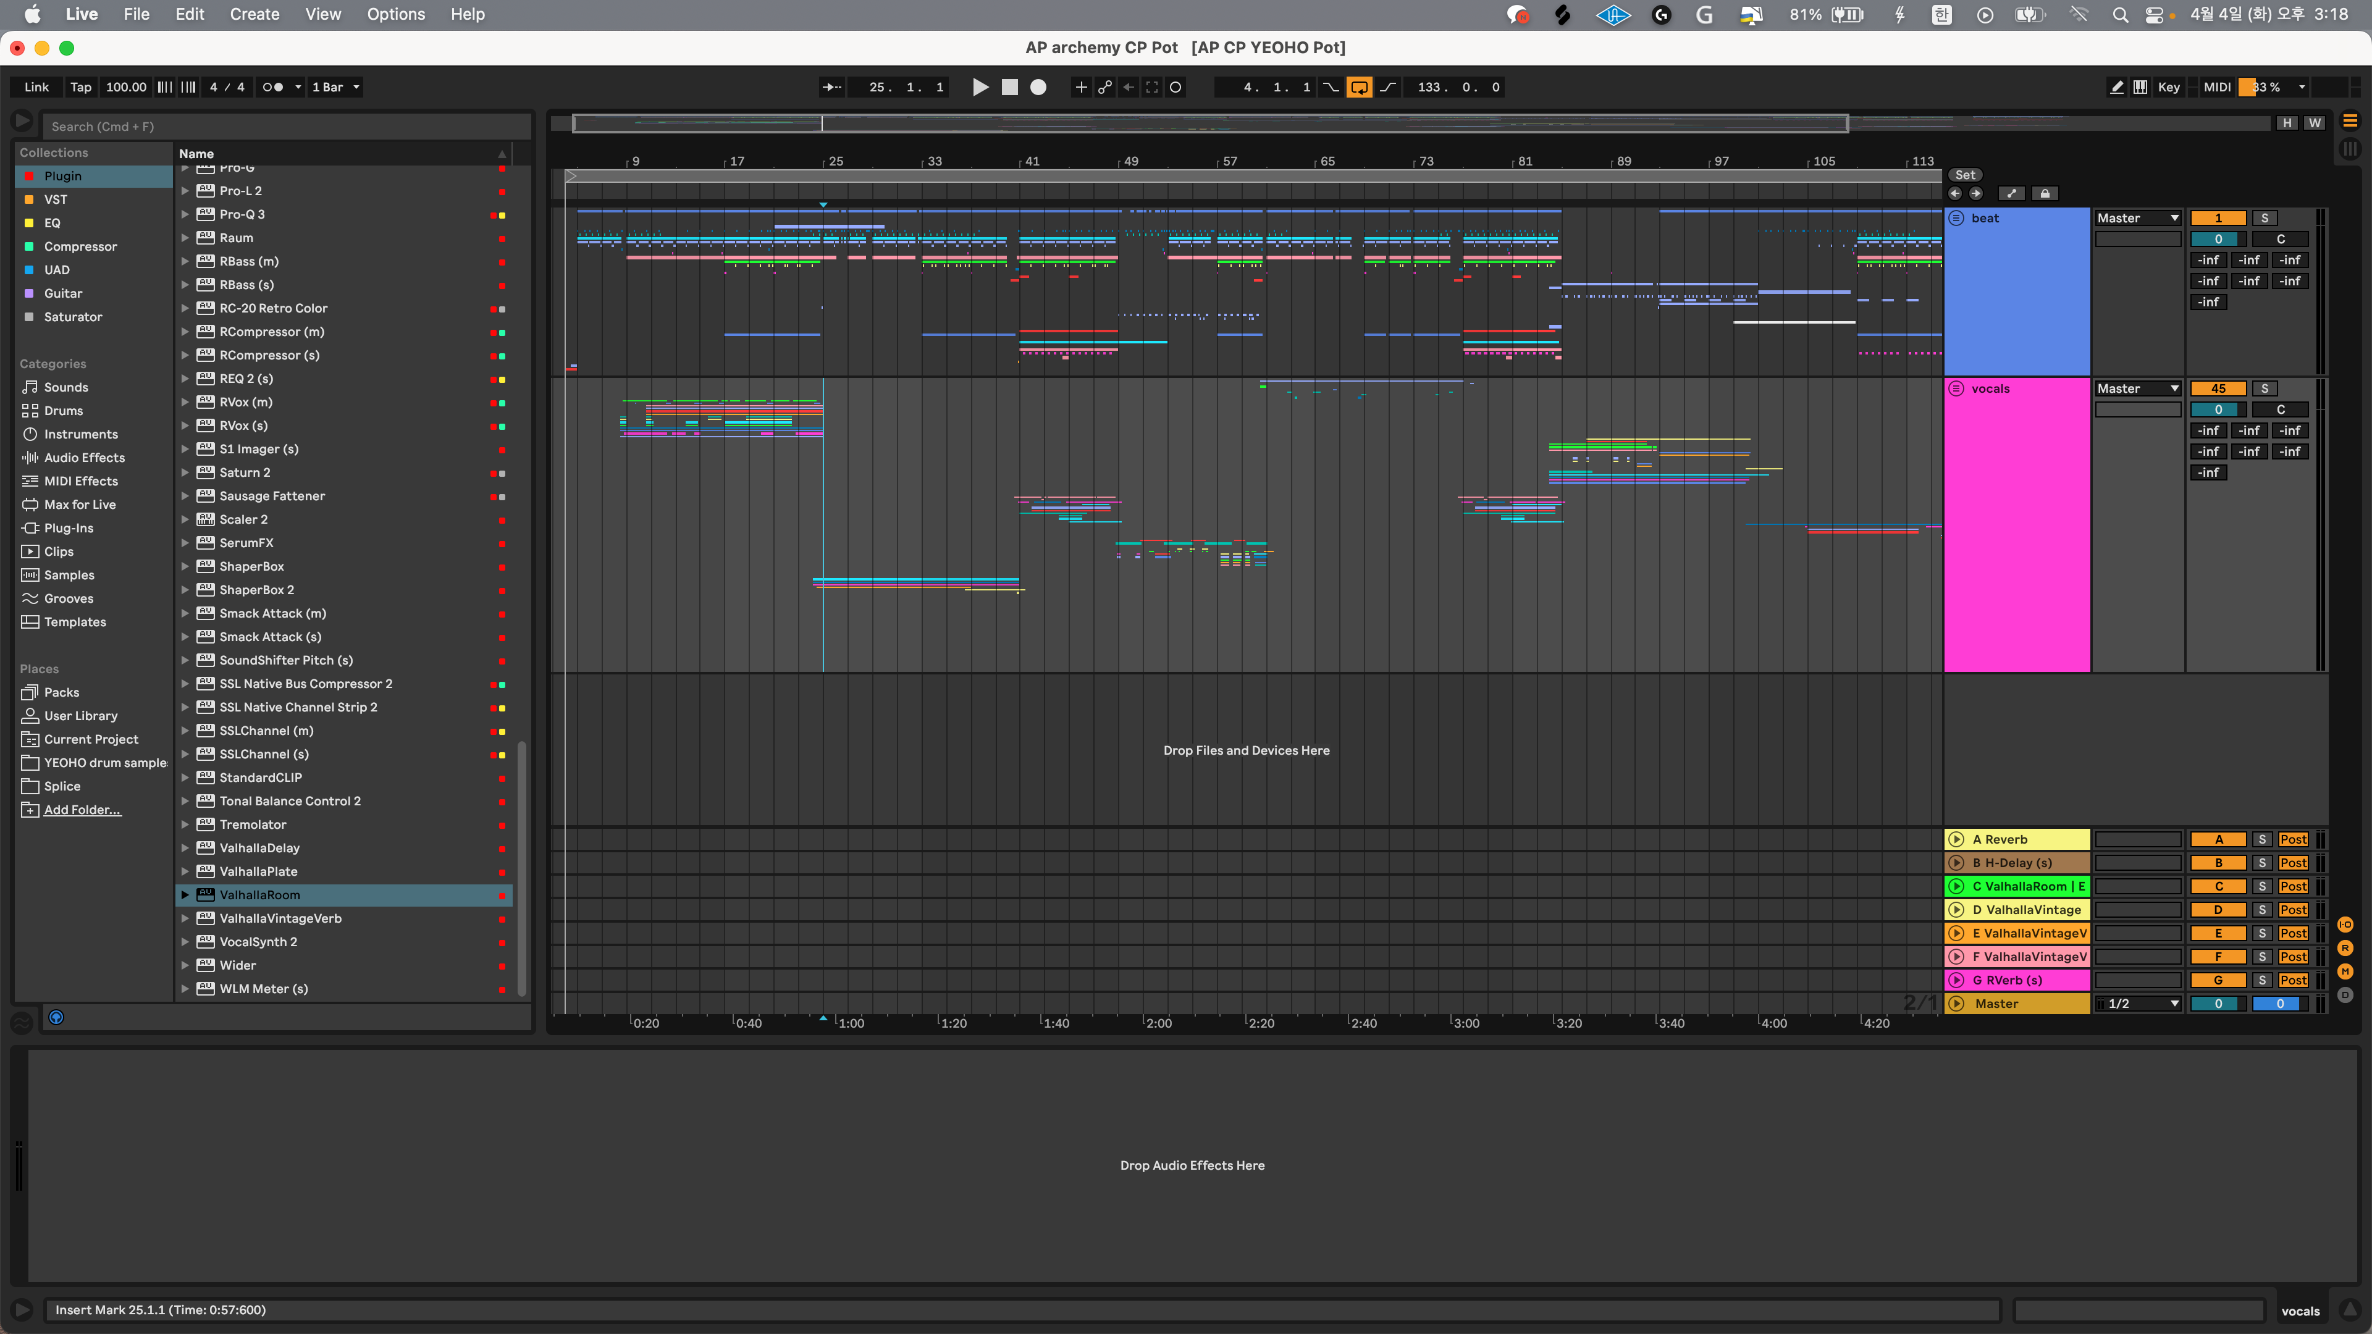
Task: Open the 1/2 Master output dropdown
Action: 2137,1004
